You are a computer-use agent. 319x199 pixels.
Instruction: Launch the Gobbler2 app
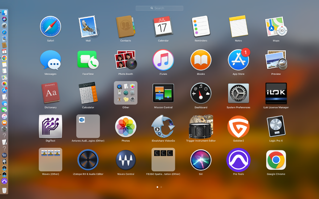238,127
